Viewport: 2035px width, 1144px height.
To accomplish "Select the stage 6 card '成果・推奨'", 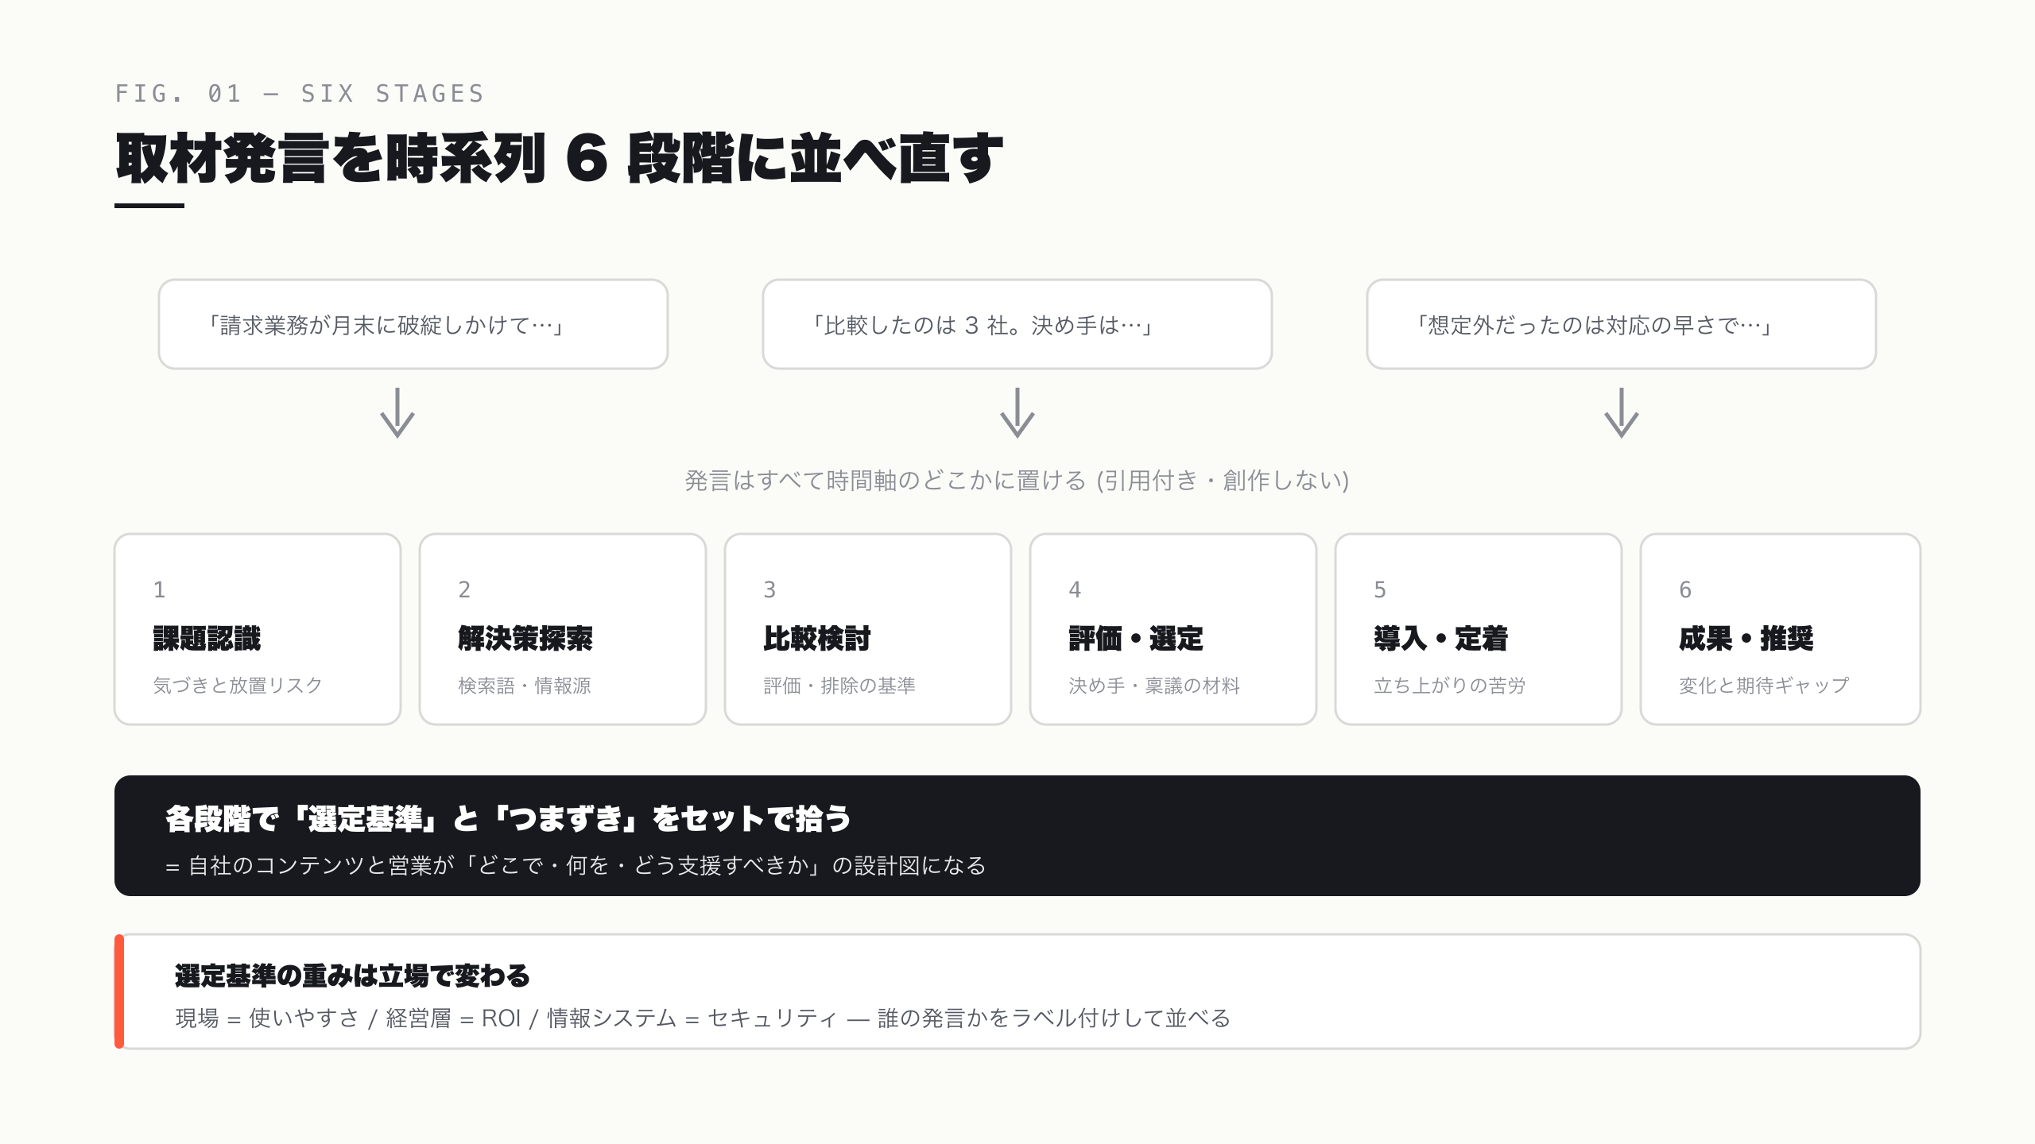I will tap(1781, 629).
